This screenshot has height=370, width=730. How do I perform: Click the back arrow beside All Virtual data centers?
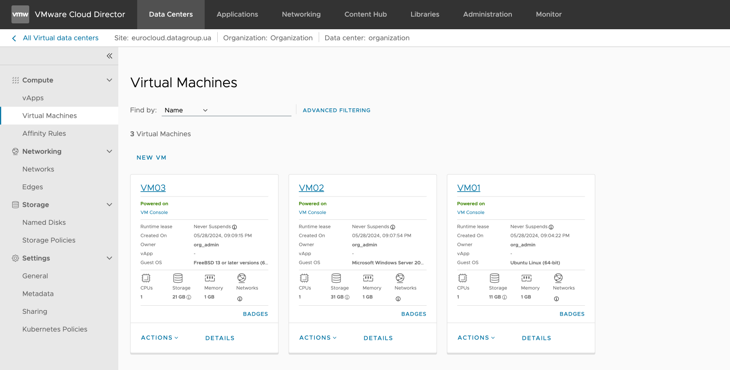tap(14, 38)
